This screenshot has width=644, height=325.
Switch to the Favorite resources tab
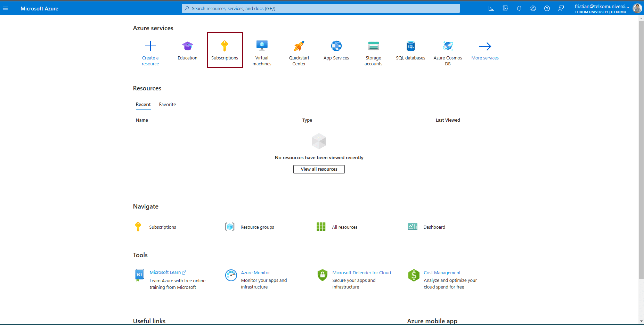coord(168,105)
